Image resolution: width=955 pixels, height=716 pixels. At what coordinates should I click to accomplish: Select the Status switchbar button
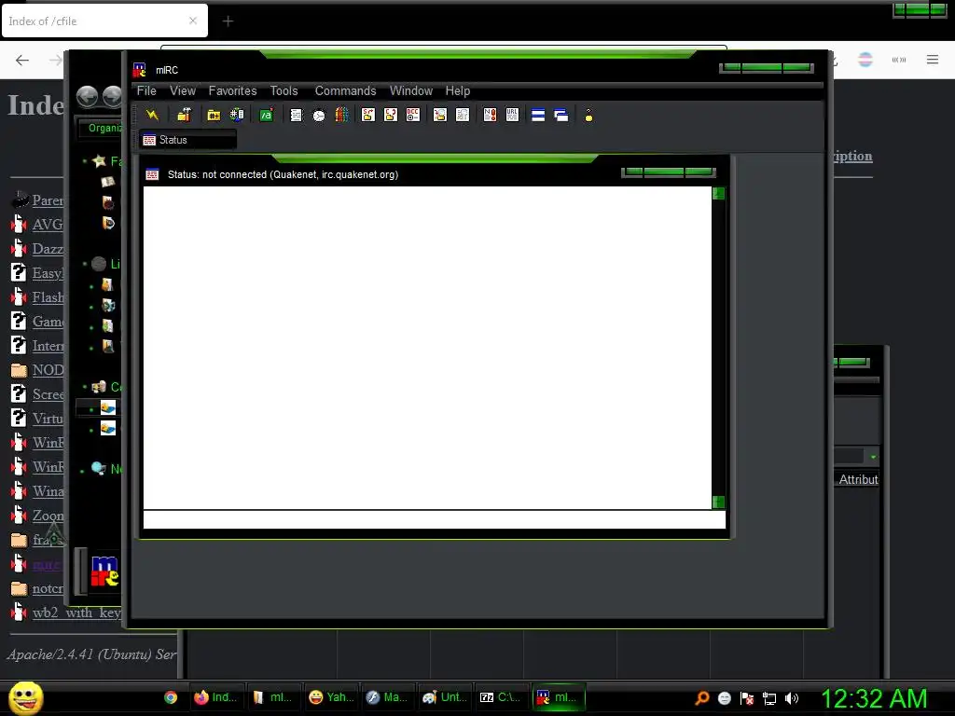click(x=187, y=140)
